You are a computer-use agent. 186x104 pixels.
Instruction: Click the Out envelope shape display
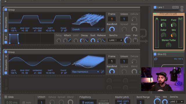click(32, 39)
